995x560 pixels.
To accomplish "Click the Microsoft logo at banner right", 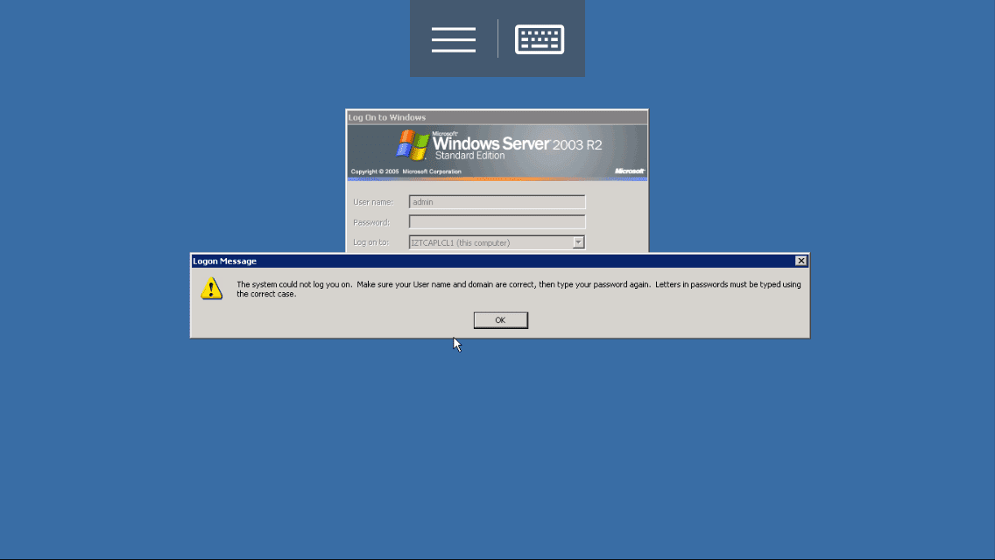I will 629,171.
